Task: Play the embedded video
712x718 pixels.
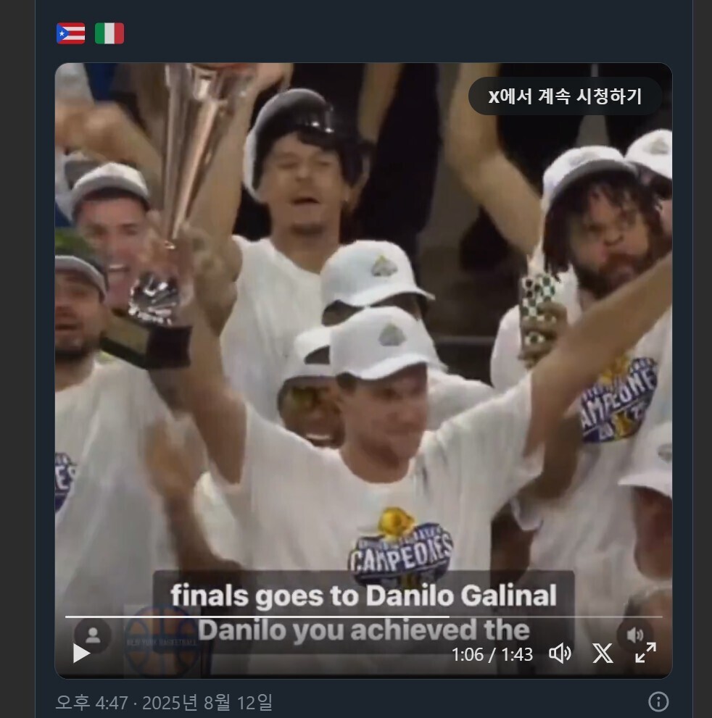Action: point(81,653)
